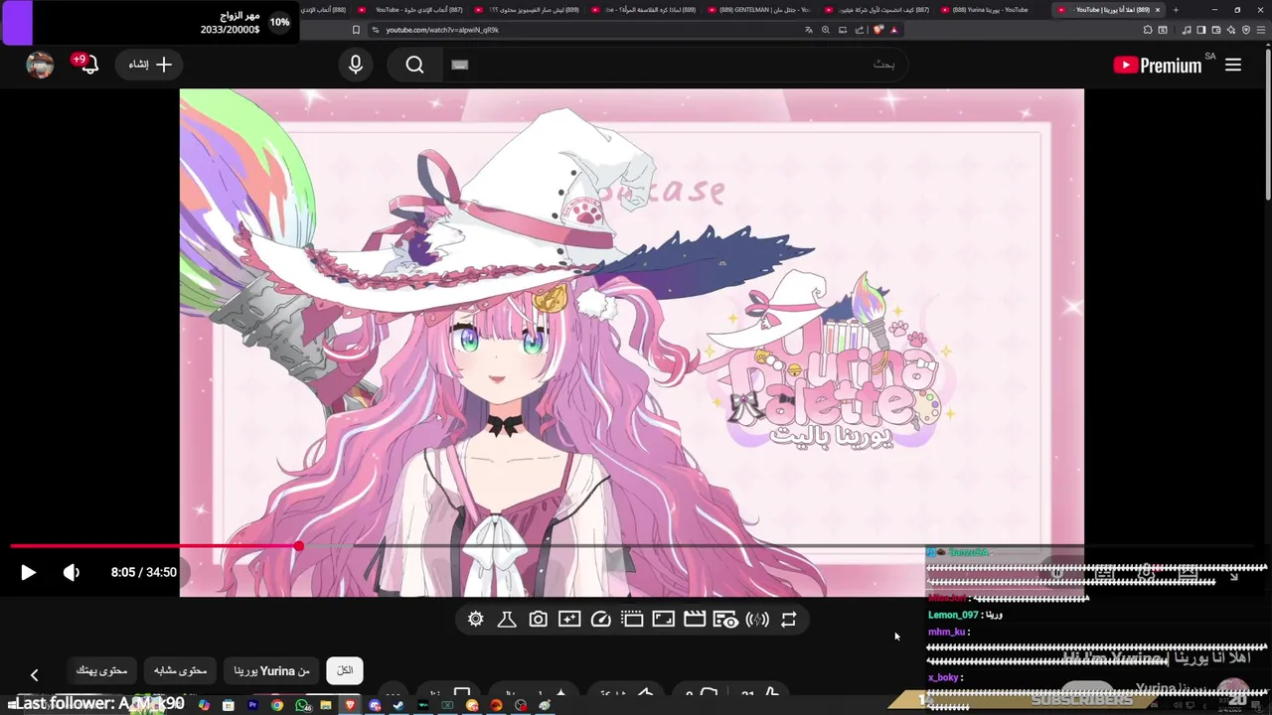
Task: Close the active YouTube tab
Action: [1158, 10]
